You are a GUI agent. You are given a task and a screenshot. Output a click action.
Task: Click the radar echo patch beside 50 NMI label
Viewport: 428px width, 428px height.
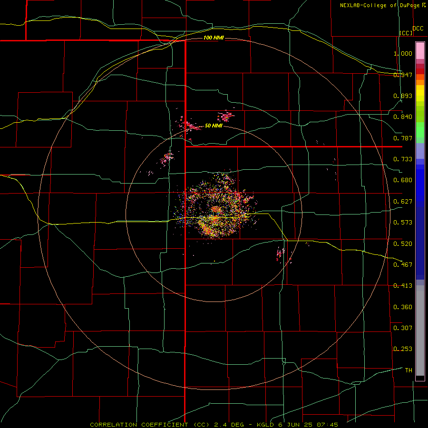pos(191,126)
